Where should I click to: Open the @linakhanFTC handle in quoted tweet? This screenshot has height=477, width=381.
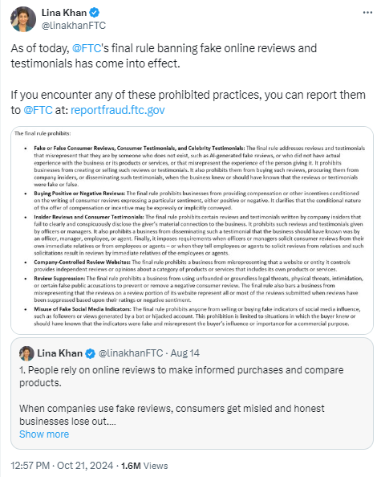131,353
